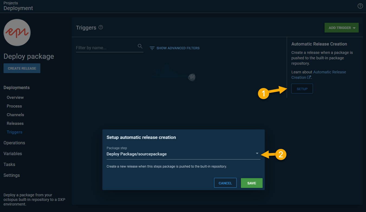Viewport: 366px width, 212px height.
Task: Open the Operations section
Action: (x=14, y=143)
